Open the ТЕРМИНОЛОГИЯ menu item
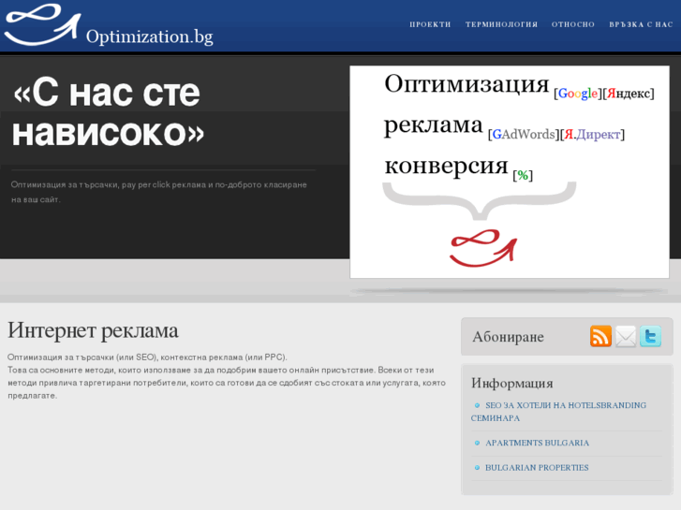This screenshot has height=510, width=681. coord(501,24)
